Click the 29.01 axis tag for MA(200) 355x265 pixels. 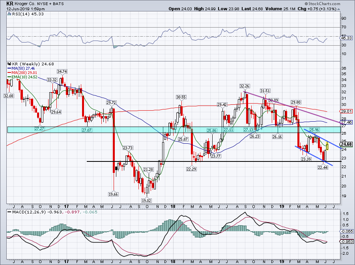point(346,111)
